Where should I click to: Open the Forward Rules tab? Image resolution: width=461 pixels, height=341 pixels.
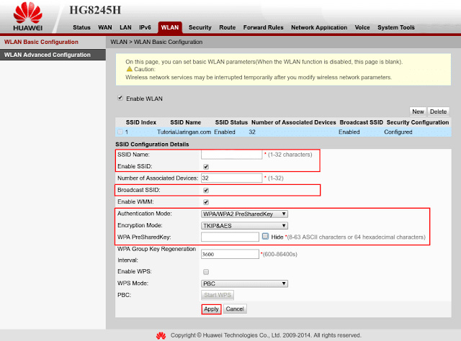pyautogui.click(x=263, y=27)
